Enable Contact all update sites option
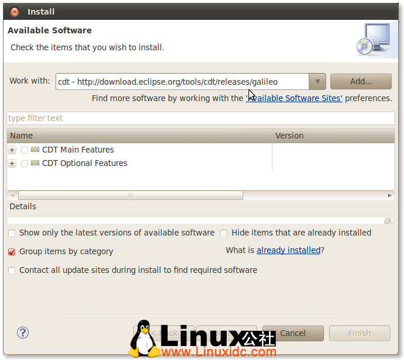Viewport: 404px width, 360px height. [x=12, y=271]
